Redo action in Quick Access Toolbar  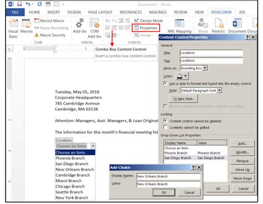(39, 4)
